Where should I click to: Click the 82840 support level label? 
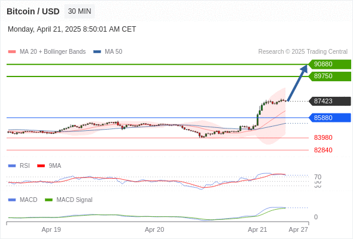coord(323,150)
